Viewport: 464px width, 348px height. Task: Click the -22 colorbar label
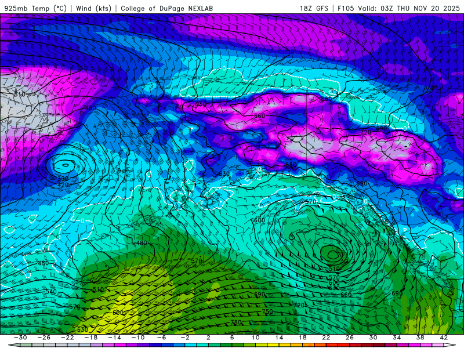click(67, 338)
